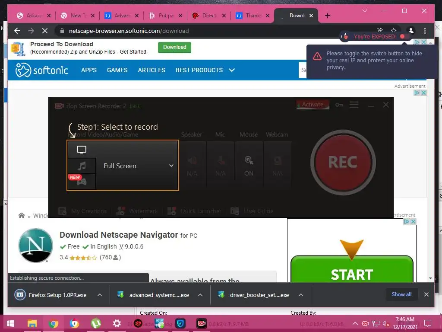Click the Windows Start button

pyautogui.click(x=10, y=323)
